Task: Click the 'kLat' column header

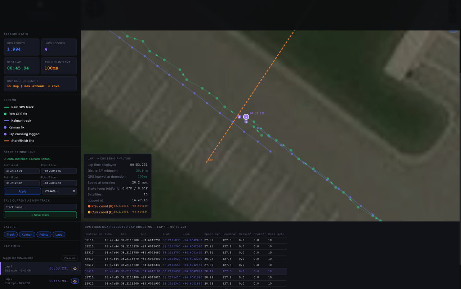Action: (166, 234)
